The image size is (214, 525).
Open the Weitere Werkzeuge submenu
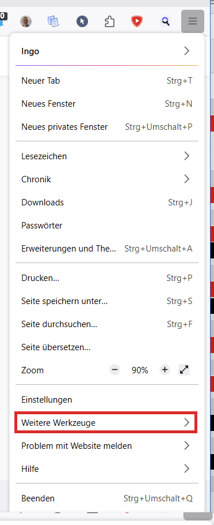[x=106, y=422]
